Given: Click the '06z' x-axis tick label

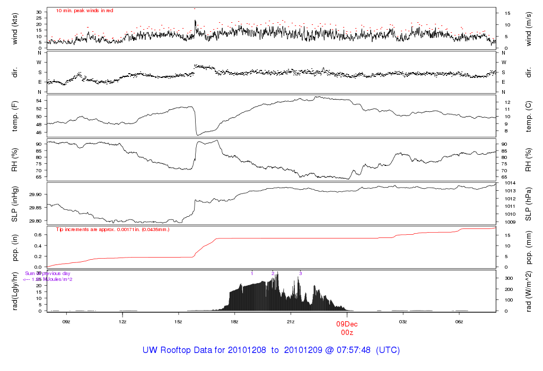Looking at the screenshot, I should [x=459, y=322].
